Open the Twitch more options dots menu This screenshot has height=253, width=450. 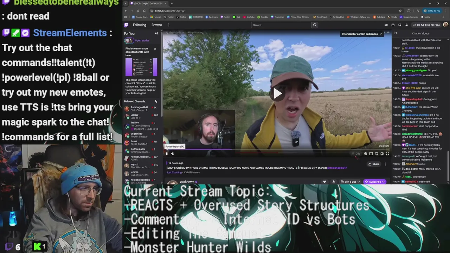click(x=168, y=25)
